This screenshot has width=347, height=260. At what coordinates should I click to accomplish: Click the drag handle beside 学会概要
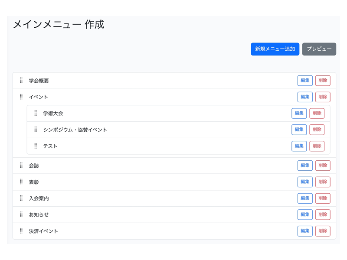tap(21, 81)
